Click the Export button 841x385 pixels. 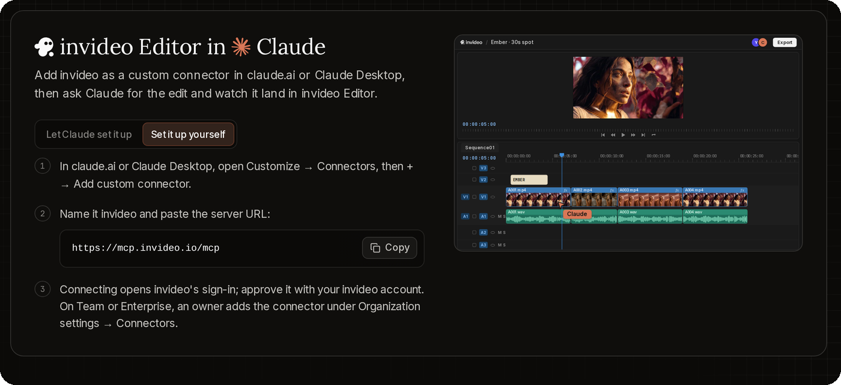tap(785, 43)
